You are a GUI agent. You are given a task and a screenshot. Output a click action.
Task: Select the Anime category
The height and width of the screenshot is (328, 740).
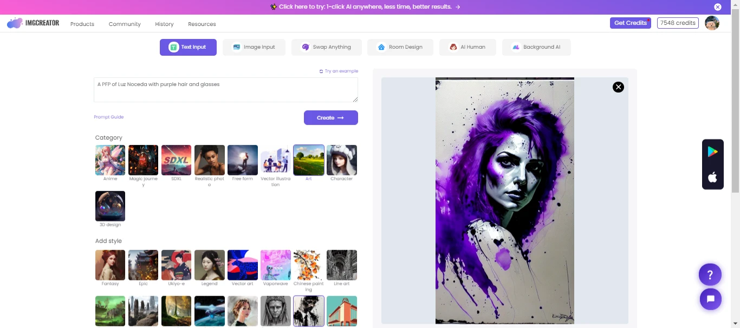110,160
